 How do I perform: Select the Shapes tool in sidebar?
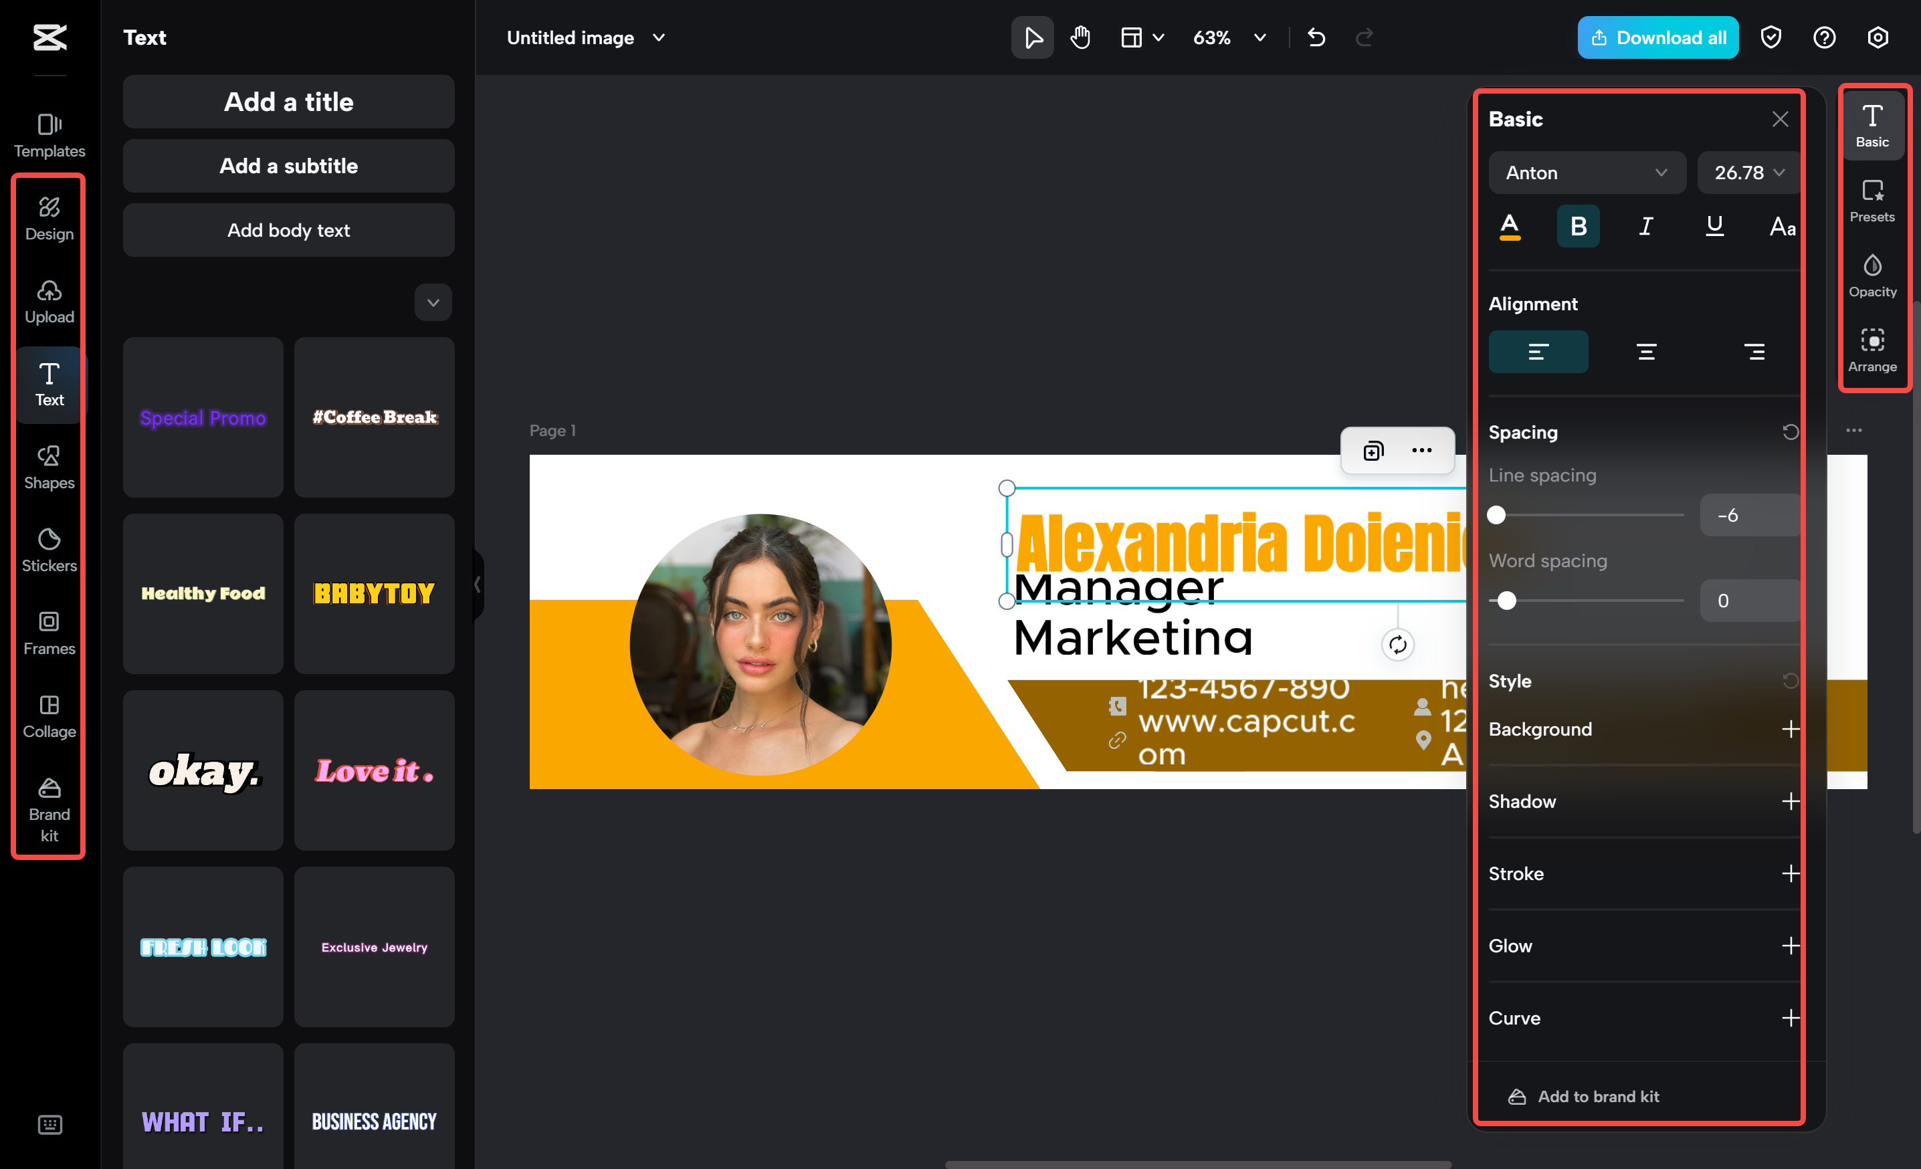coord(48,466)
